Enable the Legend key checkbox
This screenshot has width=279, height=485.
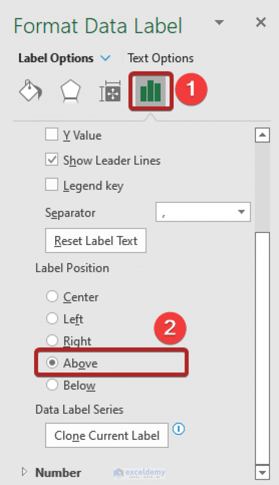[52, 185]
